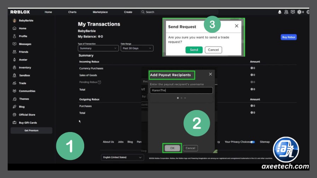The width and height of the screenshot is (317, 178).
Task: Click the Buy Robux button
Action: (x=289, y=37)
